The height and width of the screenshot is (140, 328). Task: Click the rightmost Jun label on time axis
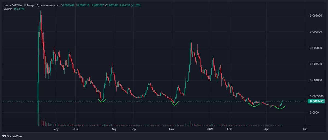[x=305, y=129]
